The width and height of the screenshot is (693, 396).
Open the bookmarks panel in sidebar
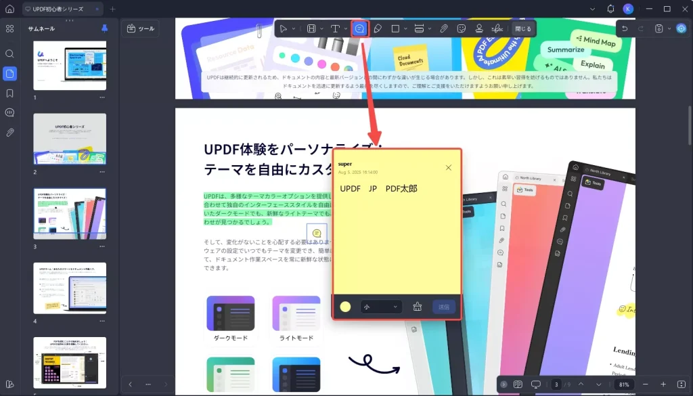click(9, 93)
